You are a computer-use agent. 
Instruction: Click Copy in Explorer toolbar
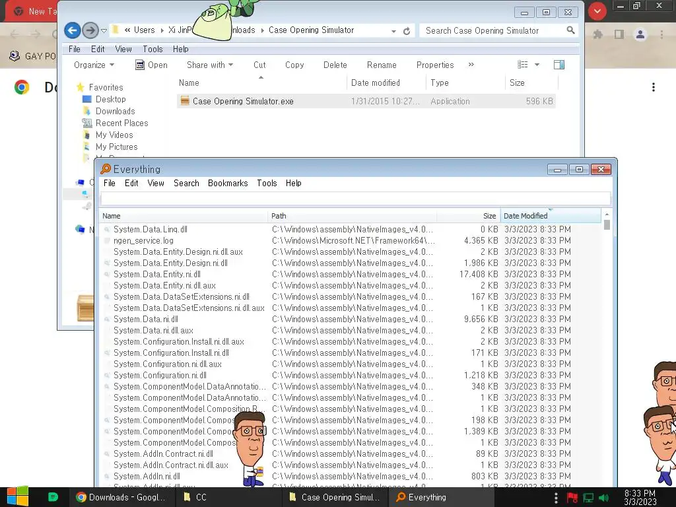(294, 65)
